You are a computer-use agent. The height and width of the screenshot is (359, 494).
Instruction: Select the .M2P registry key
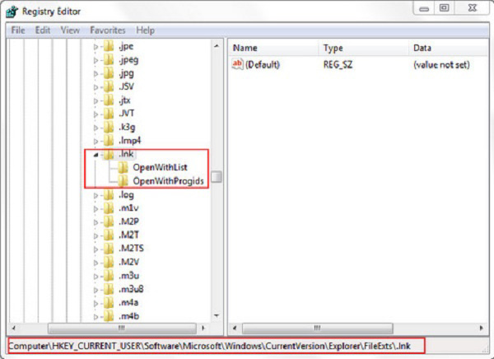129,221
